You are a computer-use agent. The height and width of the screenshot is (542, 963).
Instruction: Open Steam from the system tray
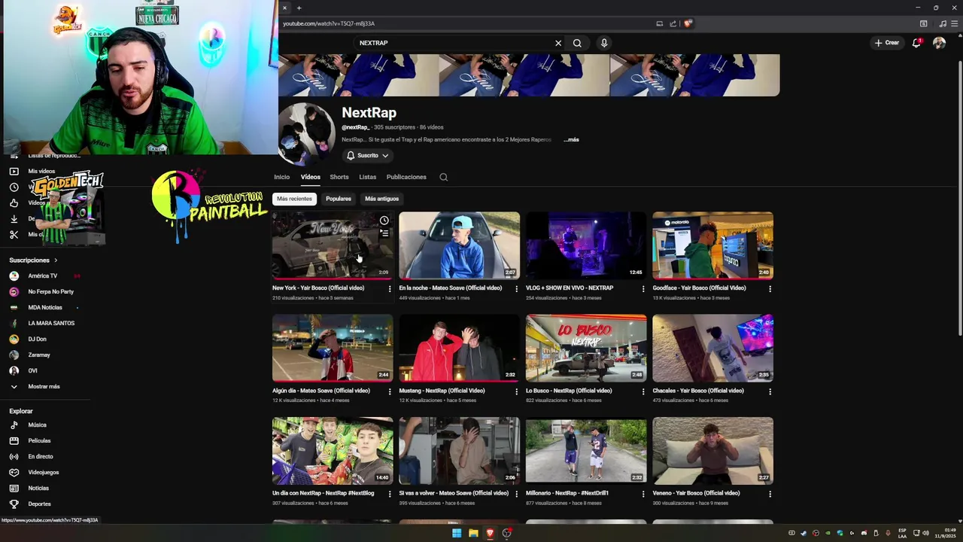click(x=804, y=533)
